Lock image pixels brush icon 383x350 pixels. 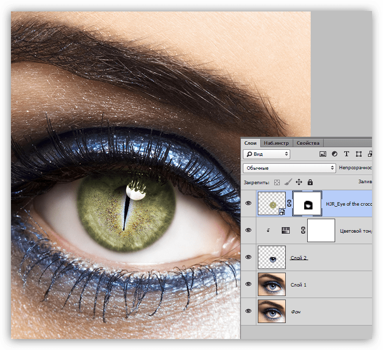288,182
